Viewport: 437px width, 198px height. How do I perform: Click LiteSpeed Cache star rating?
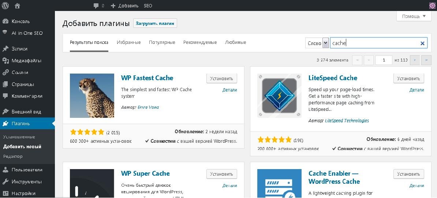click(274, 139)
